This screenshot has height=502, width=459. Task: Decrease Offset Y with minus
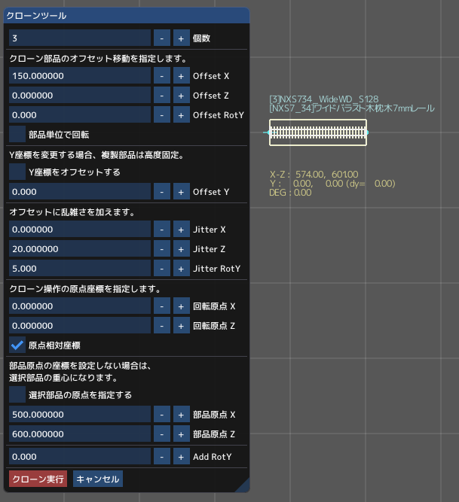pos(162,192)
